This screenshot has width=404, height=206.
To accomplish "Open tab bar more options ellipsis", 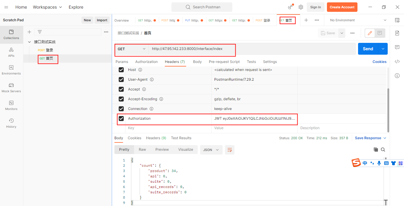I will 317,20.
